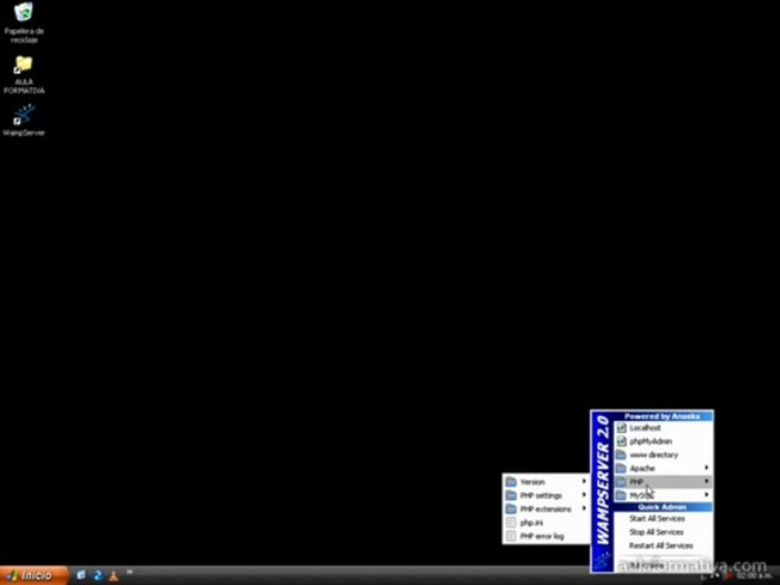Choose Stop All Services
The height and width of the screenshot is (585, 780).
pyautogui.click(x=664, y=532)
